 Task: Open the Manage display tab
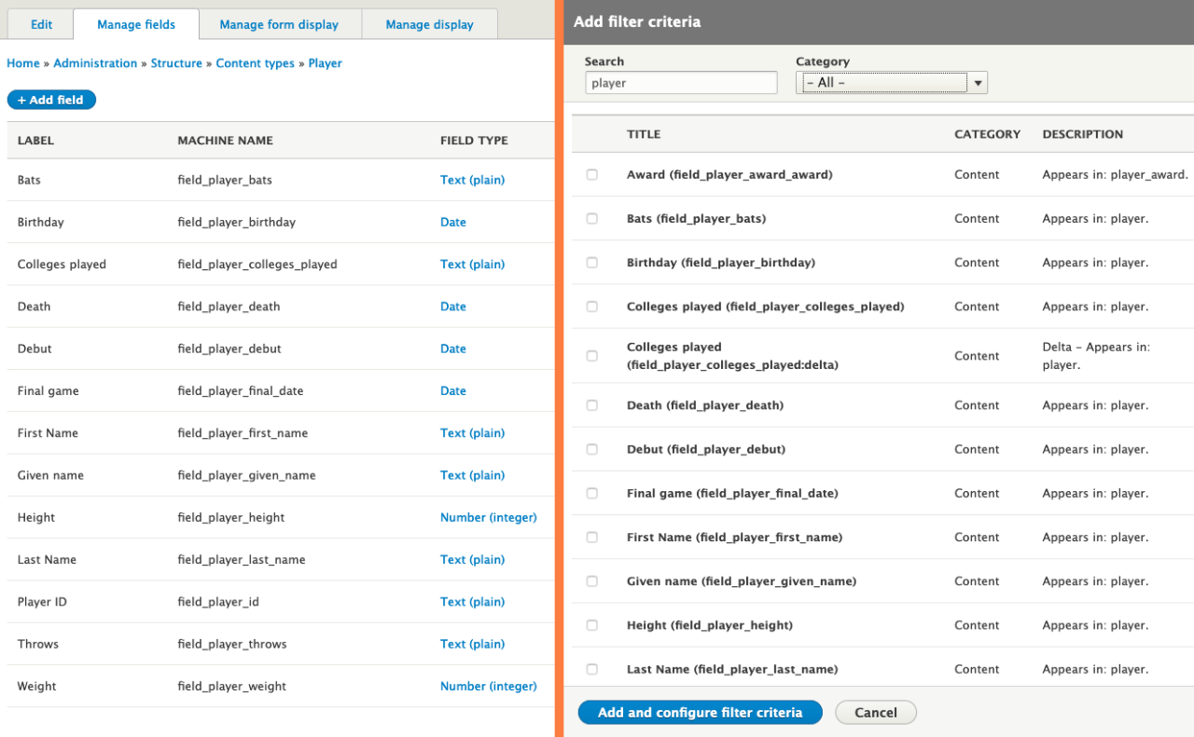coord(429,24)
